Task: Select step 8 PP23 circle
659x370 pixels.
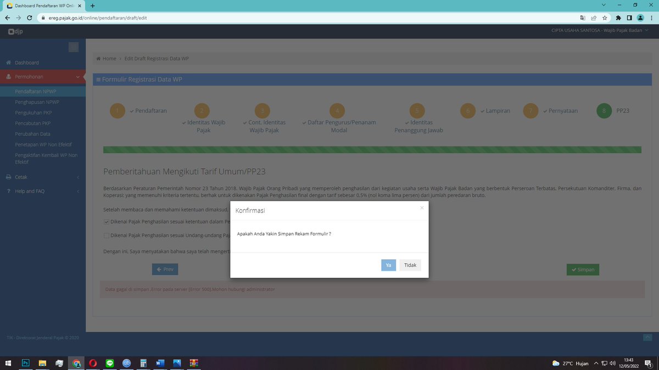Action: (604, 111)
